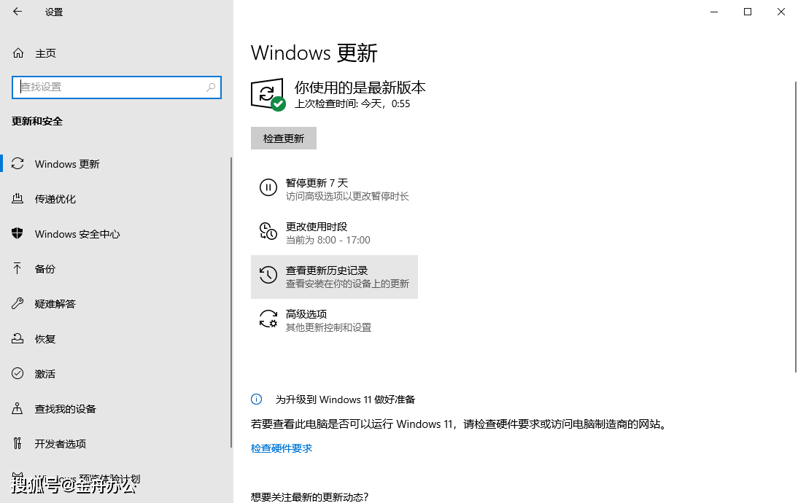
Task: Click the history icon beside 查看更新历史记录
Action: [268, 275]
